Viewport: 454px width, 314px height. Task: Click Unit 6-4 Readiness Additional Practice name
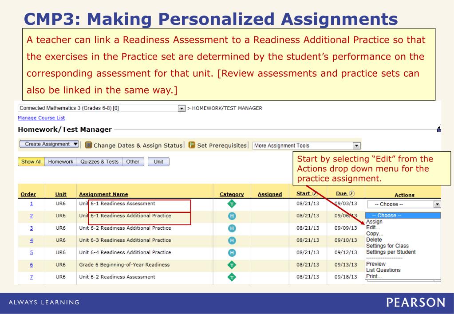tap(125, 252)
